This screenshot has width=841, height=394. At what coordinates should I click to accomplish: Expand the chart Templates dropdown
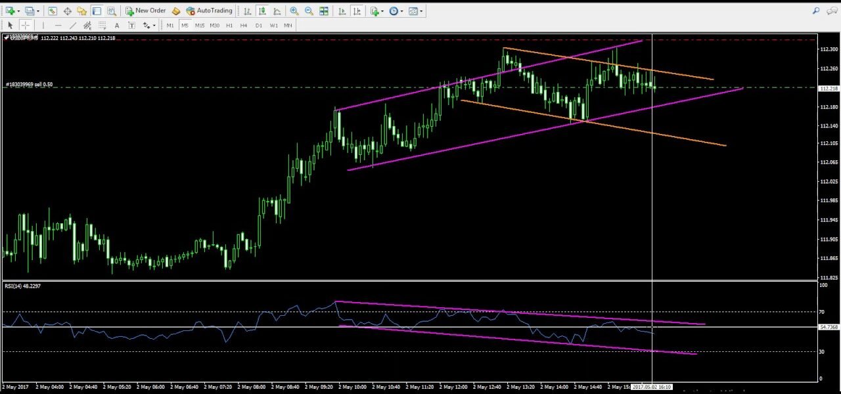415,11
